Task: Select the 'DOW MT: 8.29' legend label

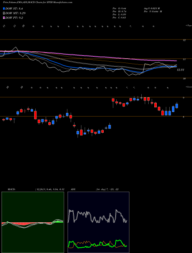Action: point(15,13)
